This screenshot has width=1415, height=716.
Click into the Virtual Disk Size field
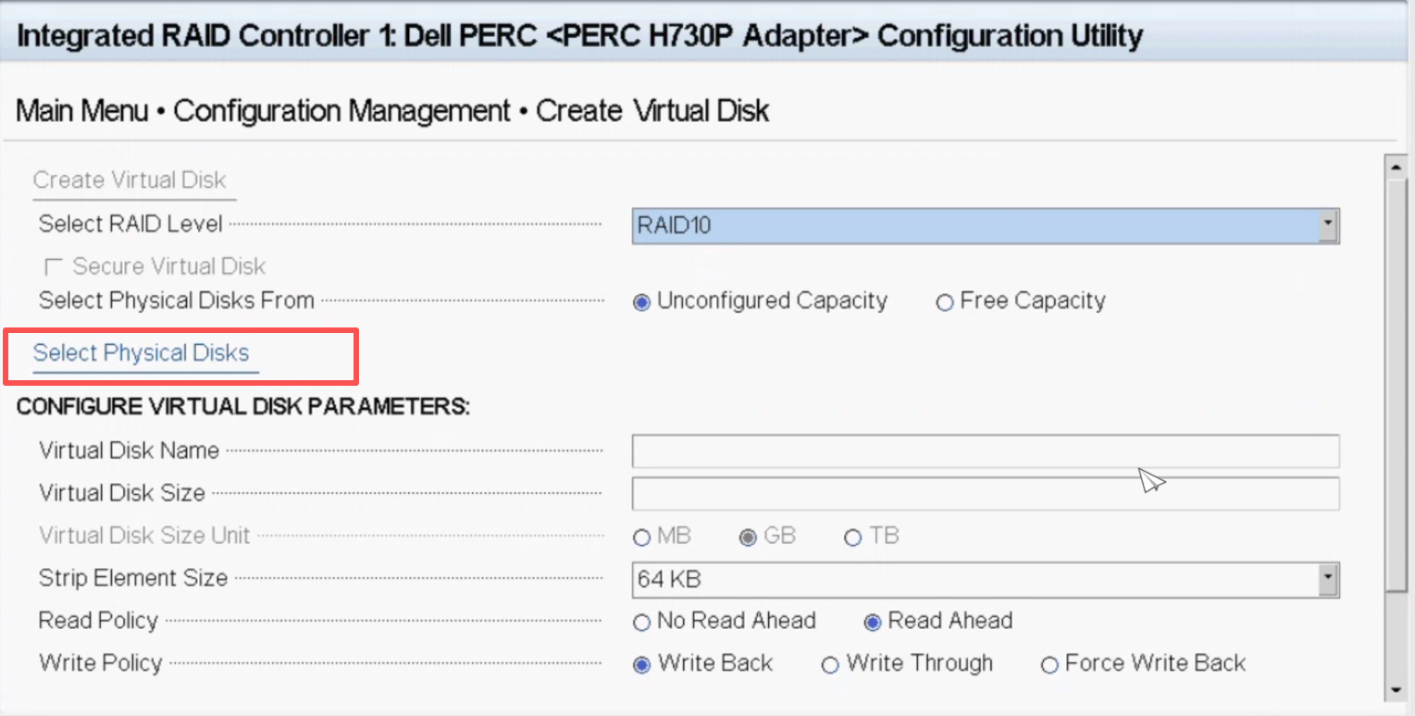click(x=985, y=494)
